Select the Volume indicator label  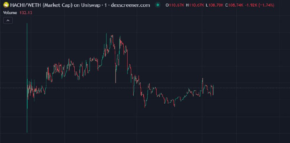coord(10,13)
